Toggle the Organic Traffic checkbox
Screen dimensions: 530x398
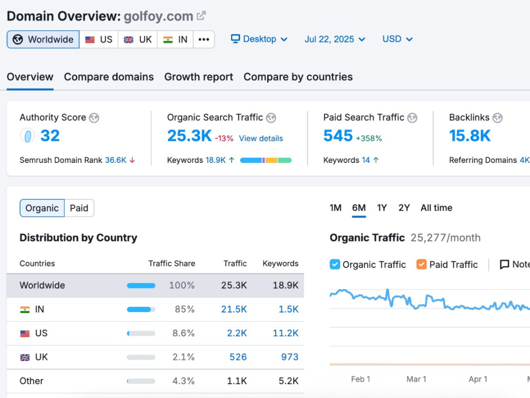tap(334, 264)
